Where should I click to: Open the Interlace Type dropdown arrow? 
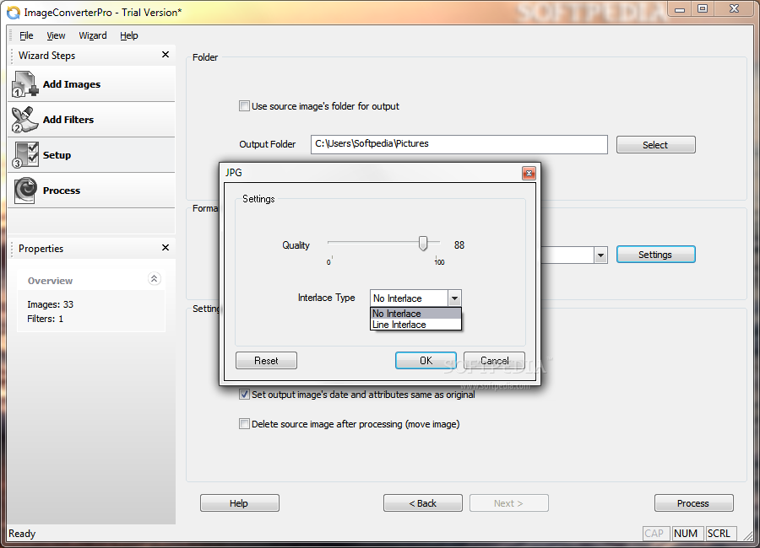point(454,298)
